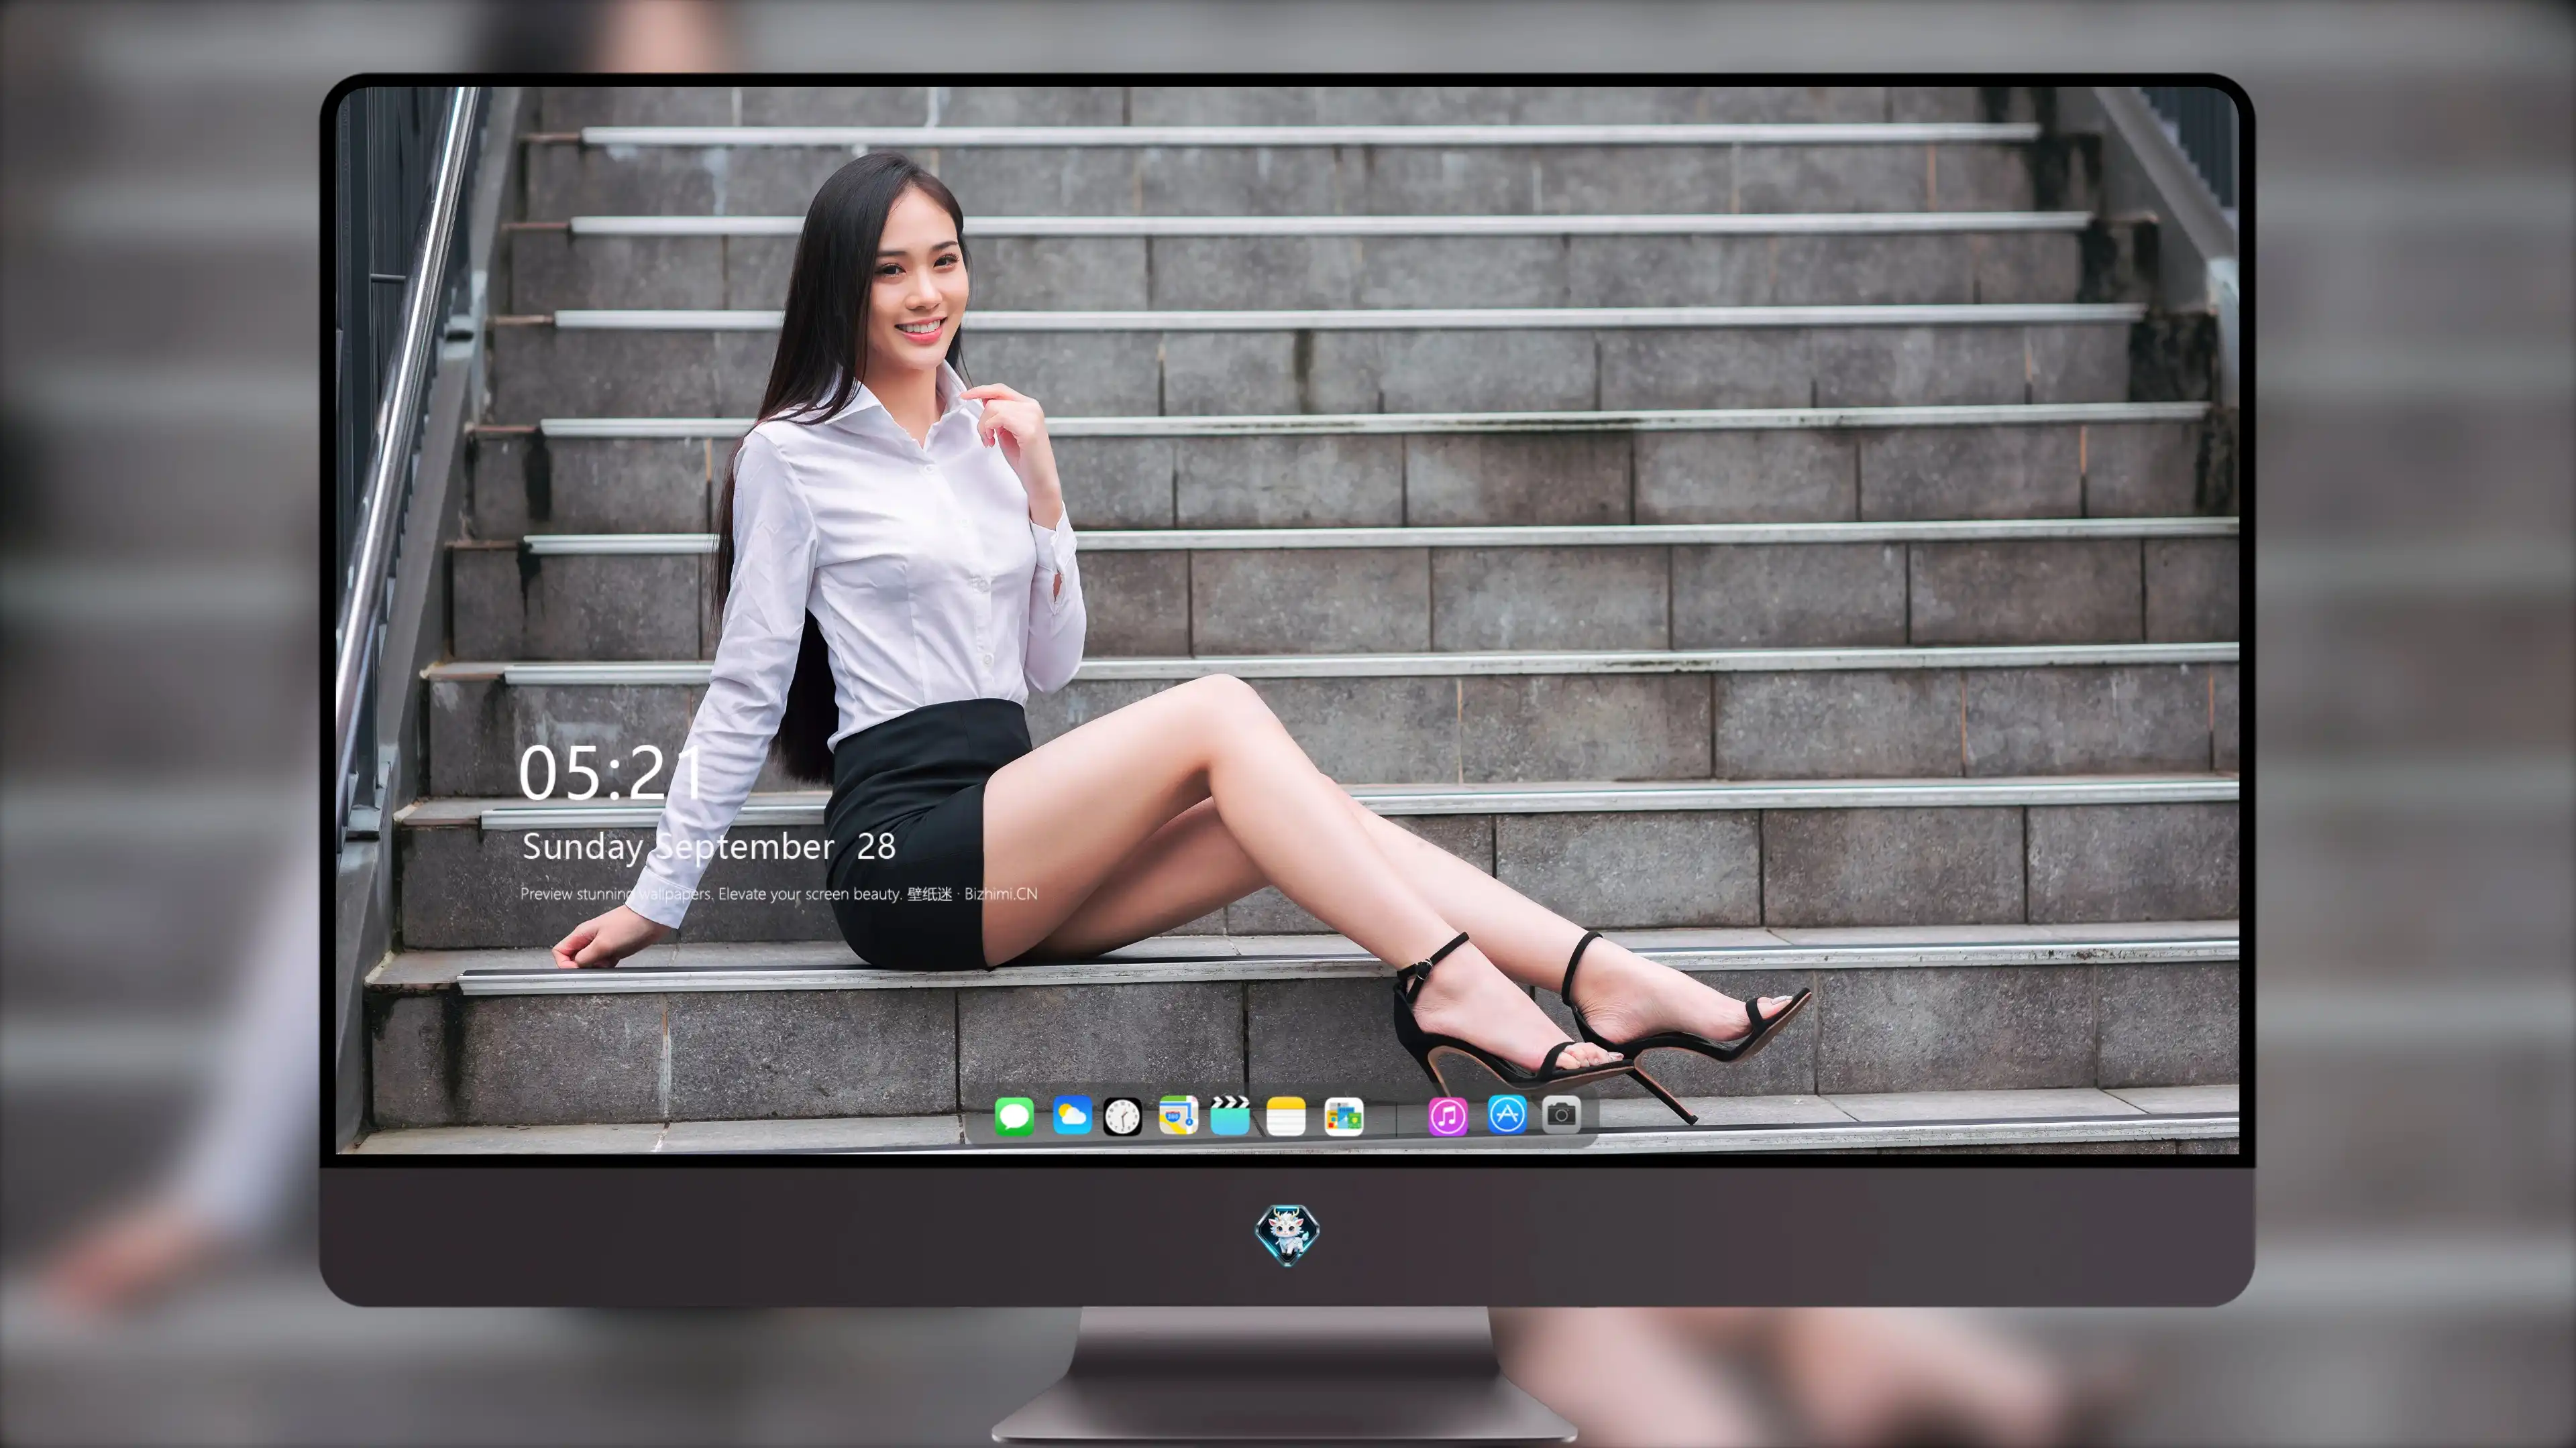Open the Weather app in the dock
The width and height of the screenshot is (2576, 1448).
tap(1072, 1115)
